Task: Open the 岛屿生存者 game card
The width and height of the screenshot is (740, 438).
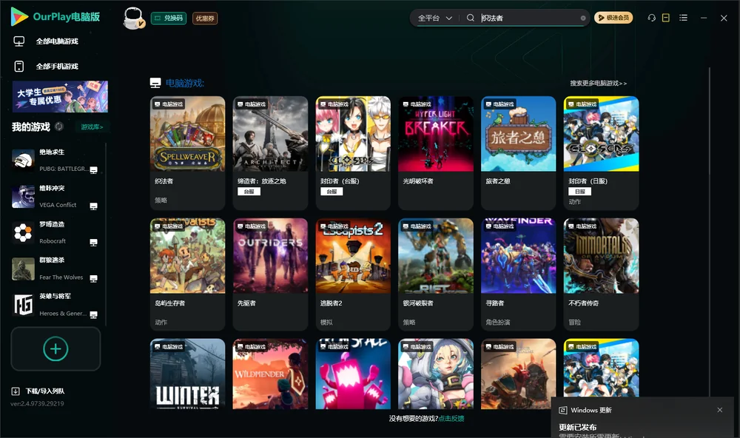Action: click(x=187, y=274)
